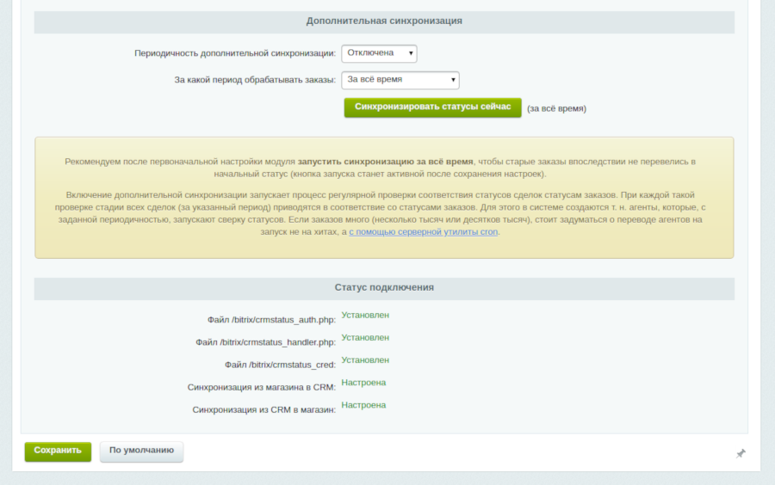Image resolution: width=775 pixels, height=485 pixels.
Task: Click Настроена status for магазина в CRM
Action: [x=363, y=383]
